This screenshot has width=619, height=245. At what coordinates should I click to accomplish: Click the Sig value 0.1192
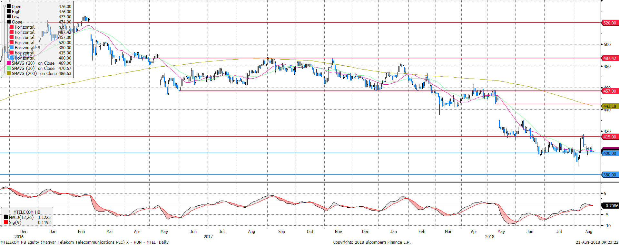44,222
